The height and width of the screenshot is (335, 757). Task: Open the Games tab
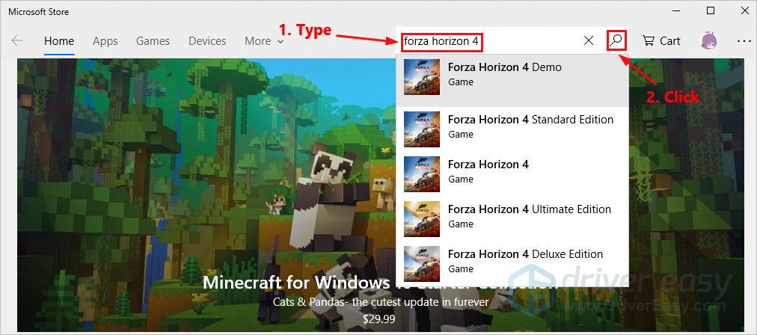[x=153, y=41]
